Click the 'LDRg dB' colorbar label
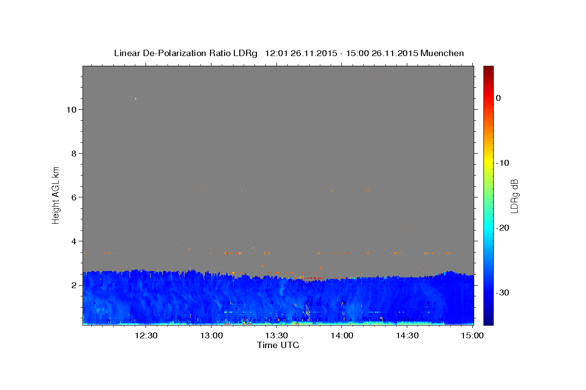Viewport: 586px width, 390px height. (514, 196)
